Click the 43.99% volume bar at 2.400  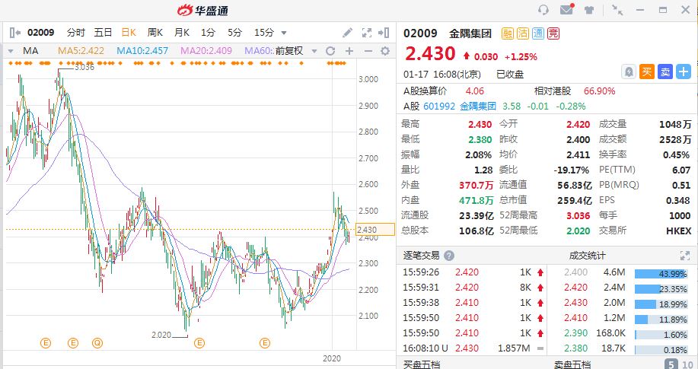[x=661, y=274]
